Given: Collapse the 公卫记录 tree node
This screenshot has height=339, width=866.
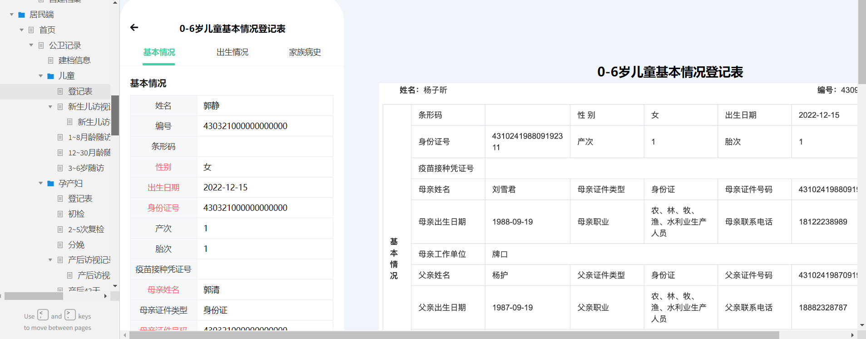Looking at the screenshot, I should [x=31, y=45].
